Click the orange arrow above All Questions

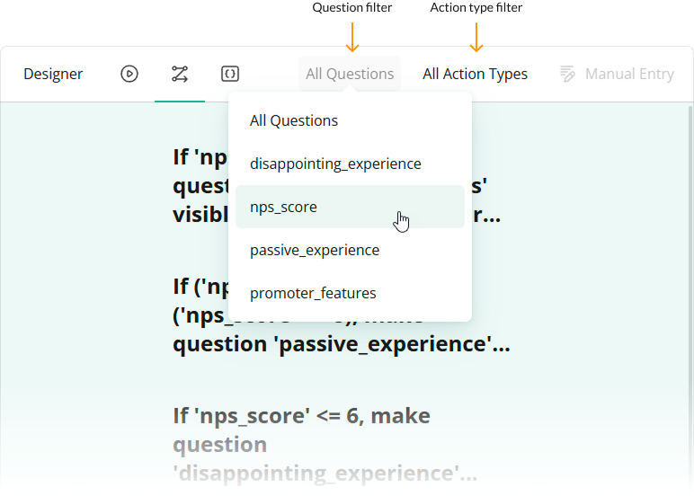tap(352, 37)
